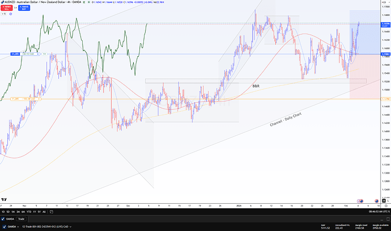
Task: Click the Margin Used value 2160.58
Action: 359,228
